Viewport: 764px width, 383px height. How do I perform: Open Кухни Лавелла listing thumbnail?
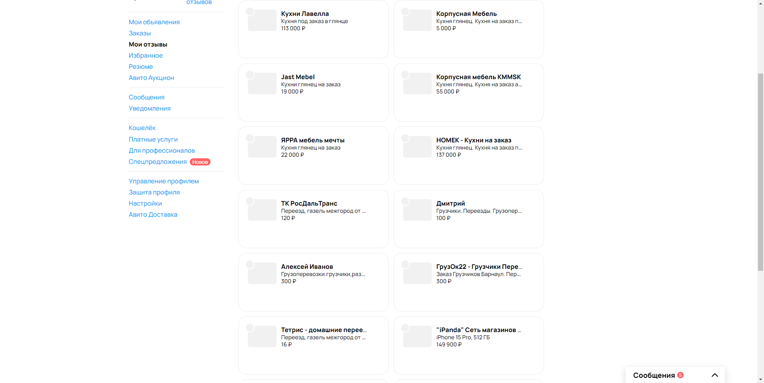tap(262, 20)
